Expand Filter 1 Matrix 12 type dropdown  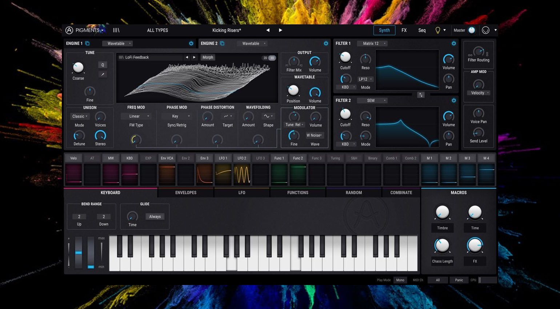(x=372, y=44)
